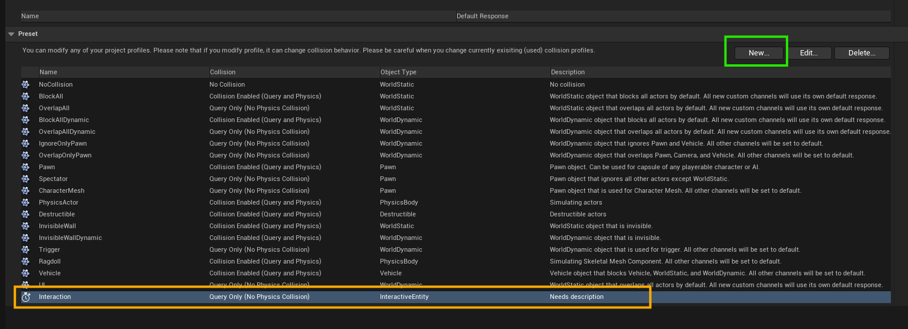Click the "Destructible actors" description
This screenshot has width=908, height=329.
[x=578, y=214]
